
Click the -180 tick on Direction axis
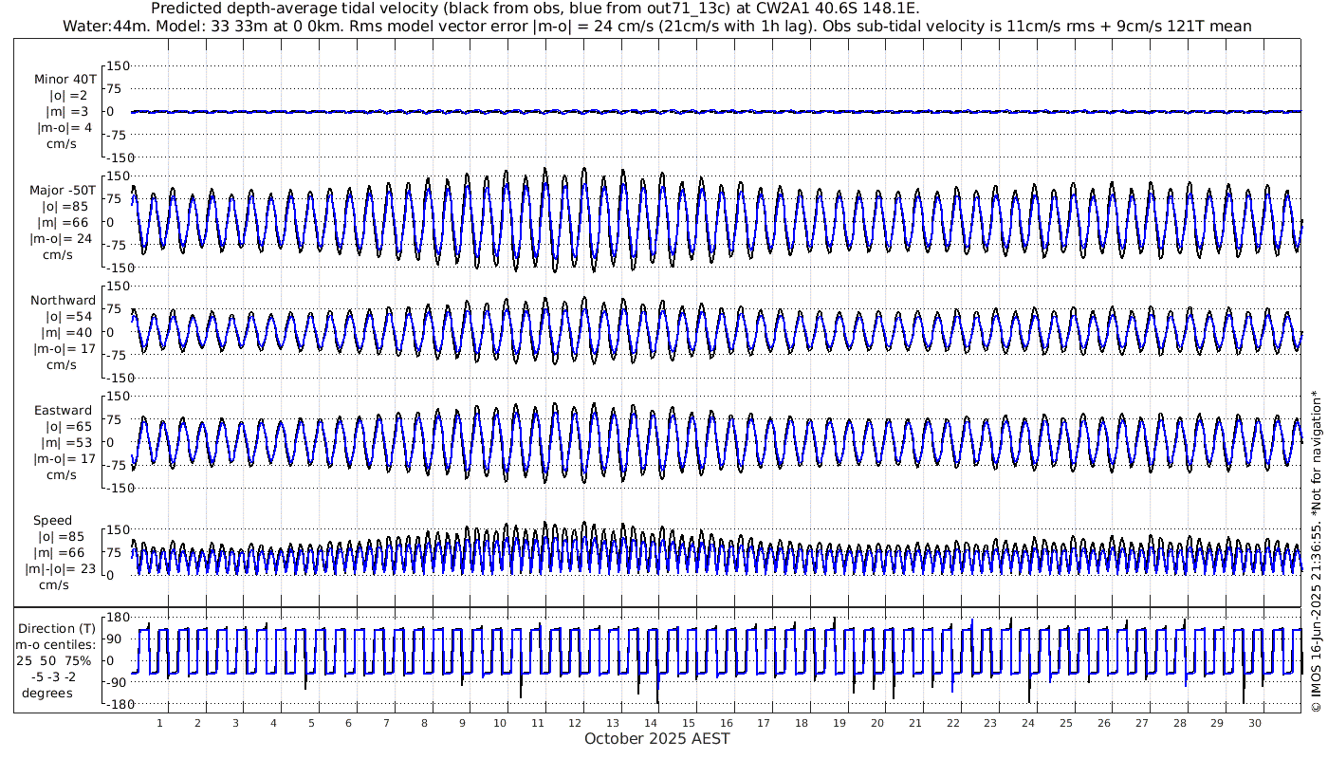click(114, 704)
